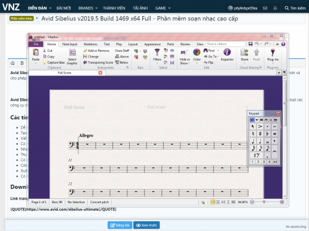Choose the whole note on the Keypad

point(267,141)
